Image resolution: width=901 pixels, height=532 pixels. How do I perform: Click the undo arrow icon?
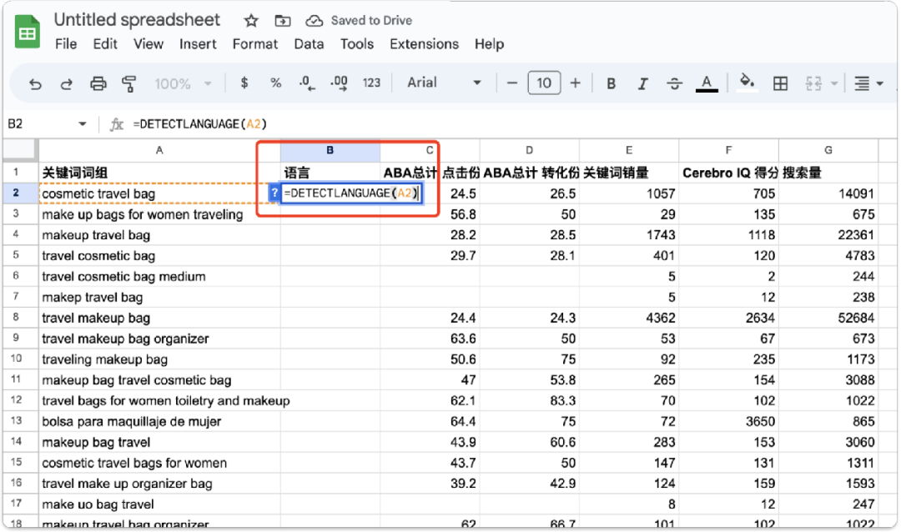point(35,83)
